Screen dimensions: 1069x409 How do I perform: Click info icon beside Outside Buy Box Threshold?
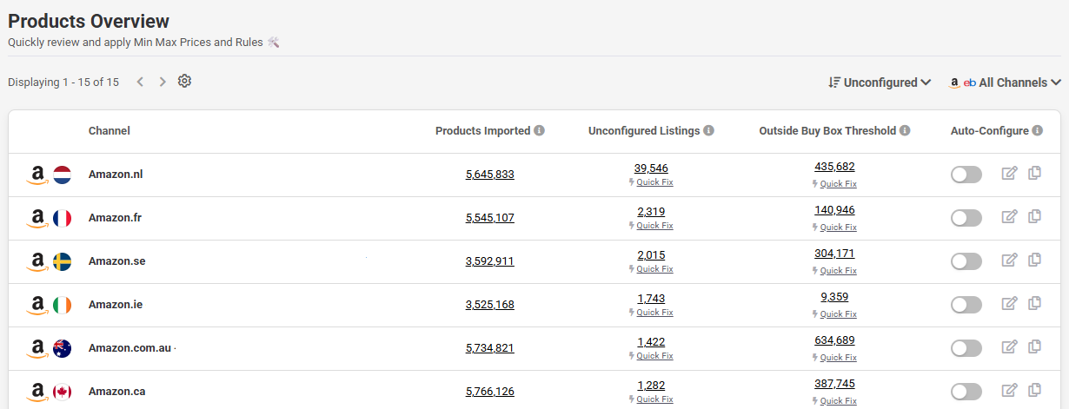point(905,131)
